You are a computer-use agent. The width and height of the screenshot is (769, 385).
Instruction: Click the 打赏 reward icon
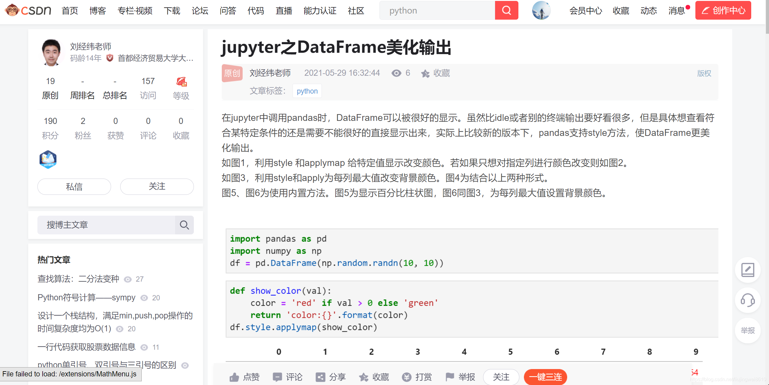point(407,377)
